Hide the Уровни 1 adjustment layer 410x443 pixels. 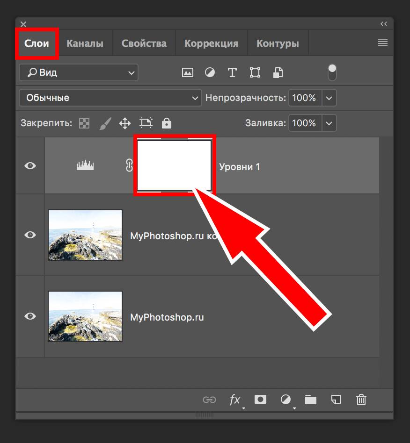(x=30, y=166)
